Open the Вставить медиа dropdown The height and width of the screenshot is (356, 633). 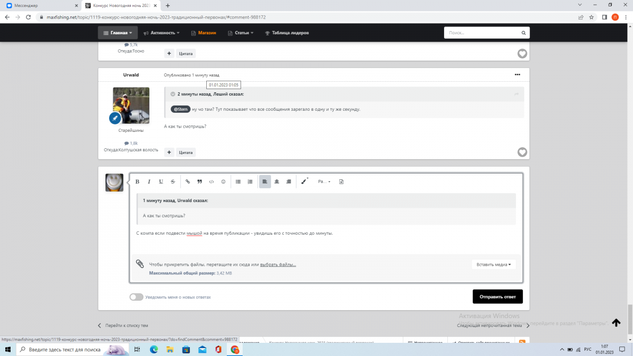point(494,265)
